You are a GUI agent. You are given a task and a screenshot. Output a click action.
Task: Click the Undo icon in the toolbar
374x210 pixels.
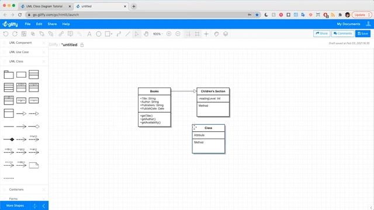tap(6, 34)
